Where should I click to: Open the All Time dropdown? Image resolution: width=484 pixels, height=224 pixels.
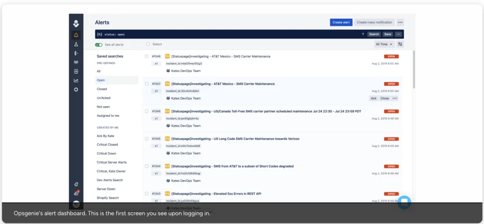[x=384, y=44]
